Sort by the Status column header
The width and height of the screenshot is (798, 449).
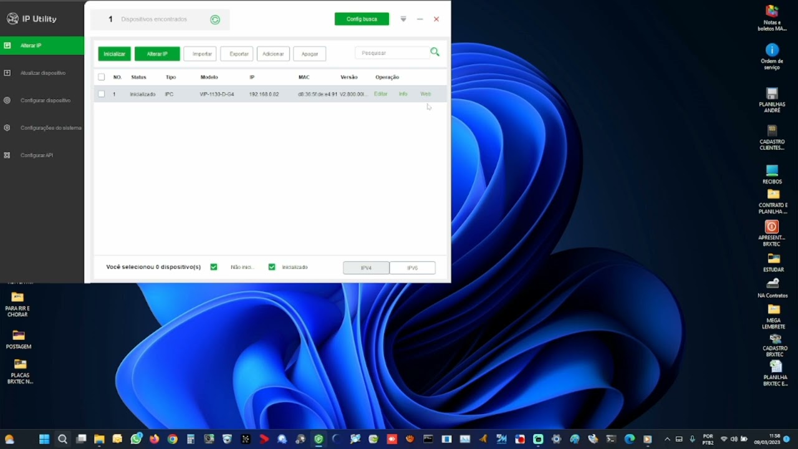[138, 77]
